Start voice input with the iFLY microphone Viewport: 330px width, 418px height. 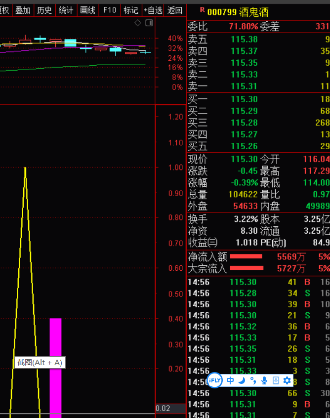point(264,380)
